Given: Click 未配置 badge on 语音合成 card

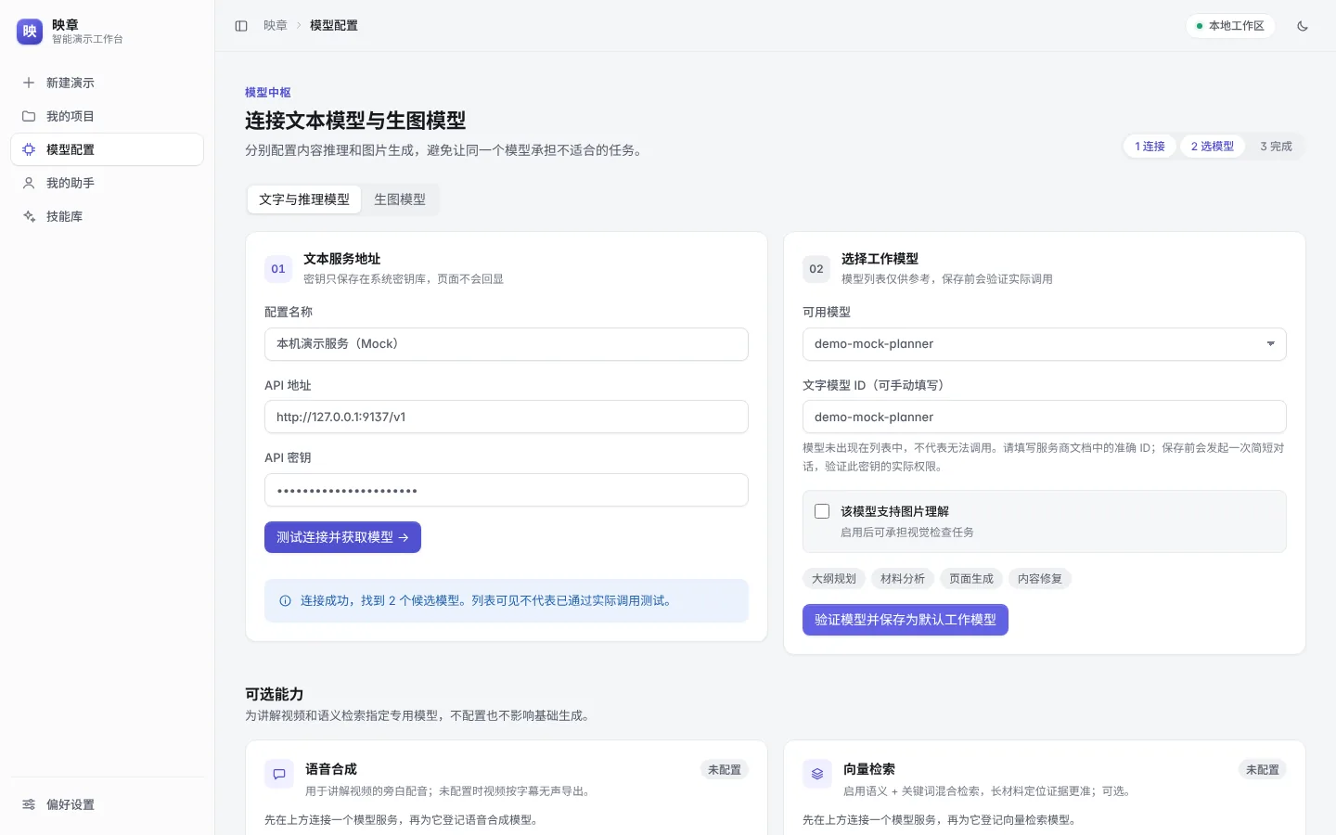Looking at the screenshot, I should [725, 770].
